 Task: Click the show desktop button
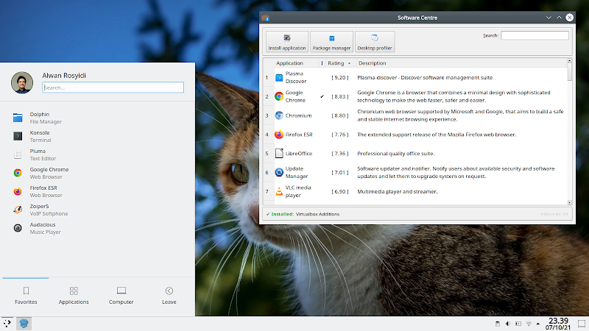(582, 324)
